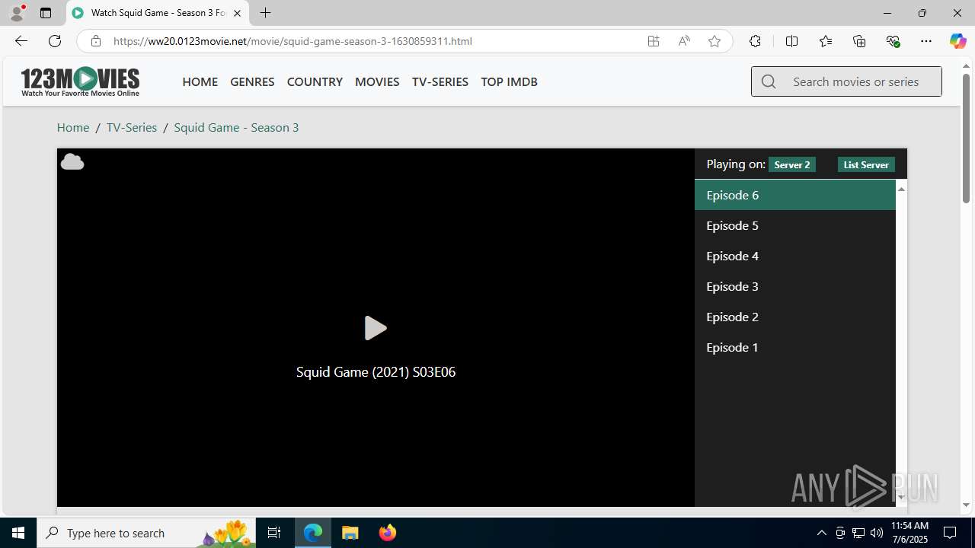Select Episode 1 in list
The height and width of the screenshot is (548, 975).
[795, 347]
